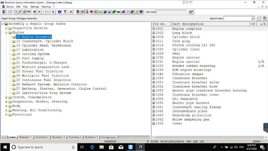Open File Explorer from the taskbar
Image resolution: width=268 pixels, height=151 pixels.
coord(102,147)
